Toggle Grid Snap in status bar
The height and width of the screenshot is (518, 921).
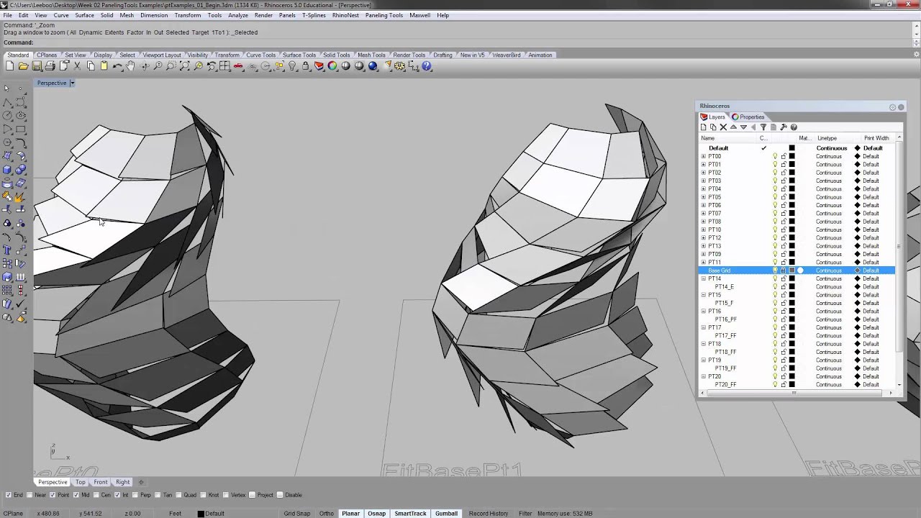(x=296, y=514)
